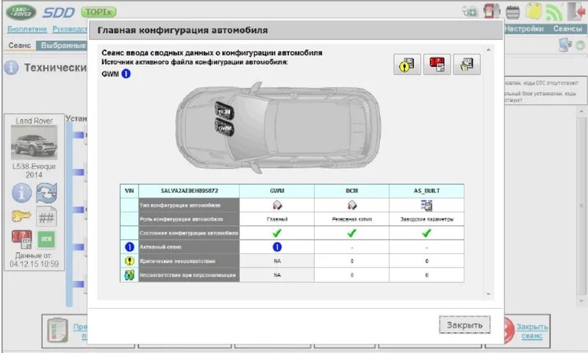588x353 pixels.
Task: Click the SDD logo
Action: [59, 13]
